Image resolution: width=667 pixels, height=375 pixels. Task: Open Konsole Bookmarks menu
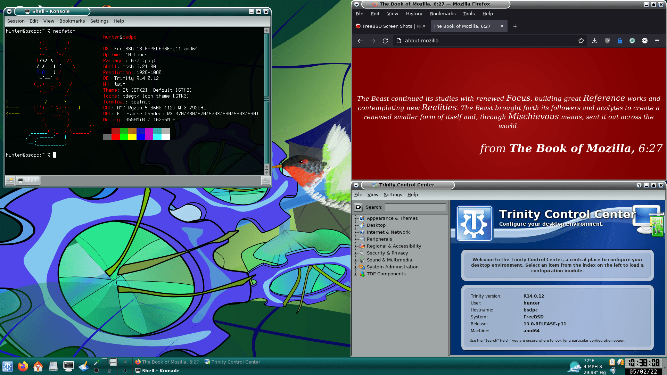point(72,21)
